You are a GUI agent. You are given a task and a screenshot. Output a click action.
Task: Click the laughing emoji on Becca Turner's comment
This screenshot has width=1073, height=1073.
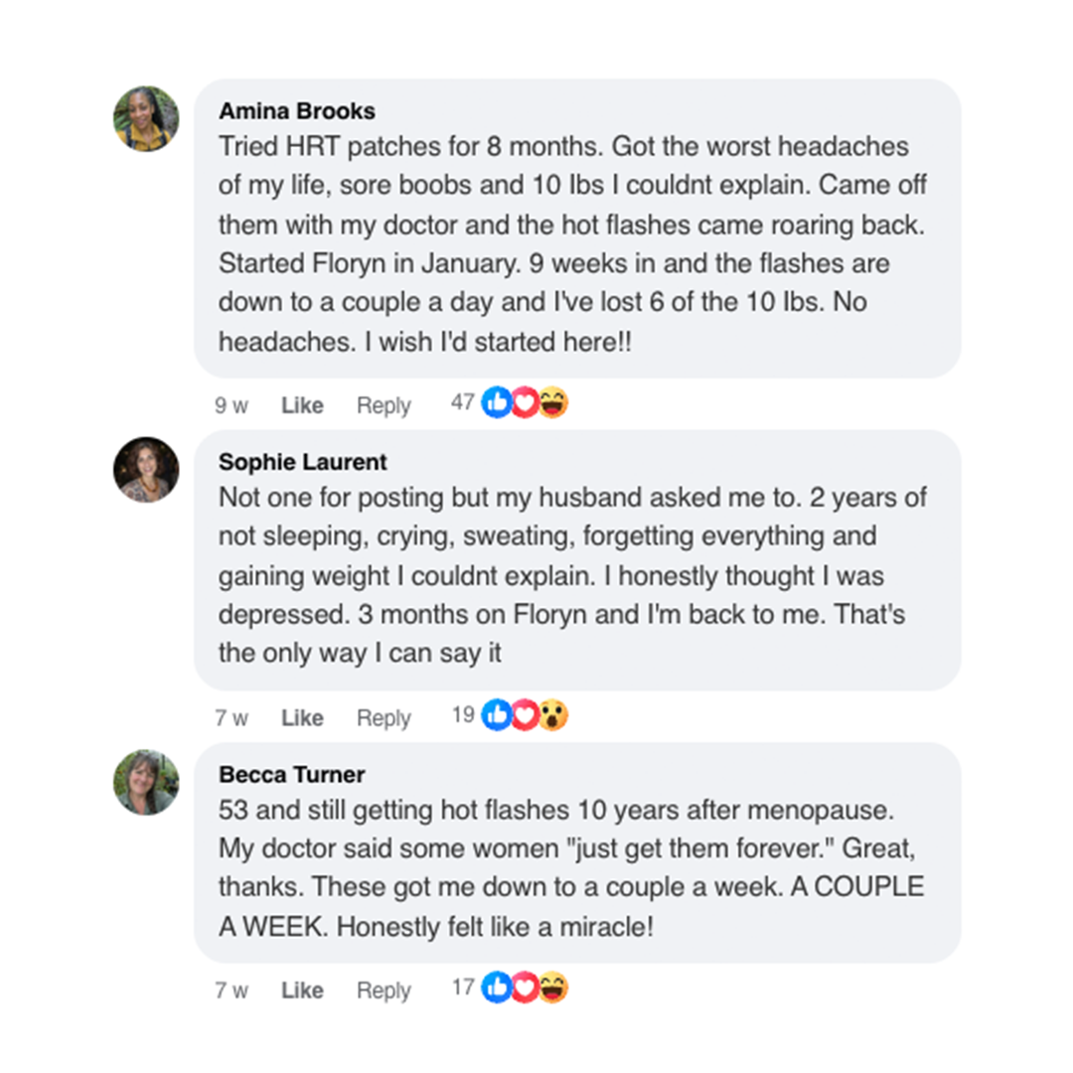pos(553,988)
